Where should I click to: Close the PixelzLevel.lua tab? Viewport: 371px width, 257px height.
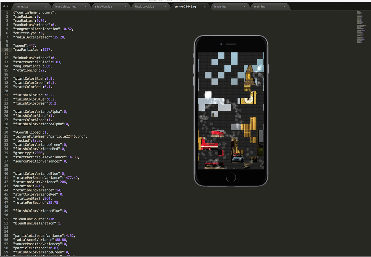[x=165, y=7]
